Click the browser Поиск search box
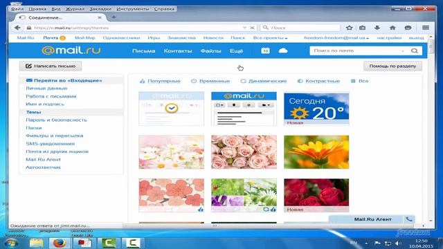Viewport: 443px width, 249px height. (x=300, y=28)
